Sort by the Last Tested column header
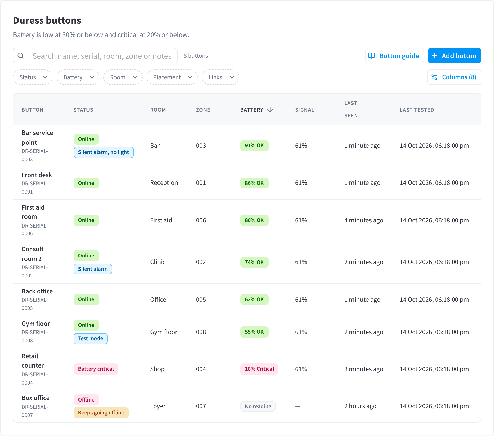The width and height of the screenshot is (494, 436). tap(417, 110)
